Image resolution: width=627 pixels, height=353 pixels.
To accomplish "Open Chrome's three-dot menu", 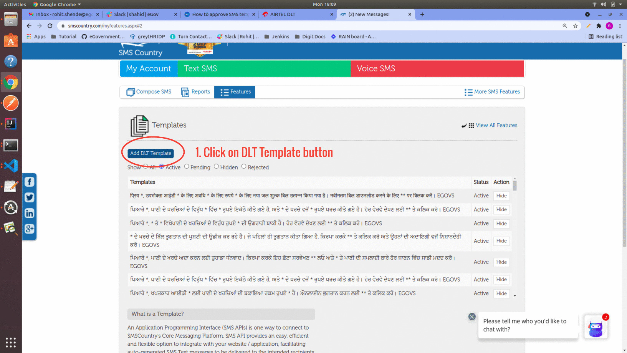I will [x=620, y=26].
